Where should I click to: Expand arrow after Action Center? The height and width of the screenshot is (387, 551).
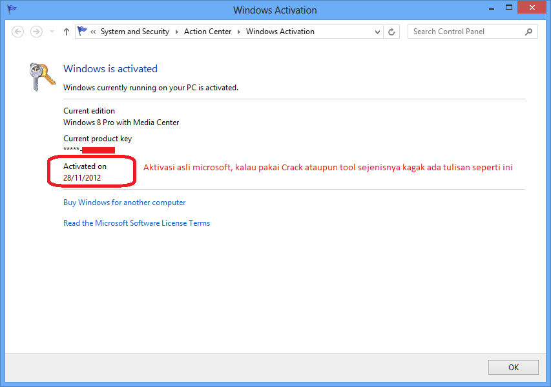[x=239, y=32]
